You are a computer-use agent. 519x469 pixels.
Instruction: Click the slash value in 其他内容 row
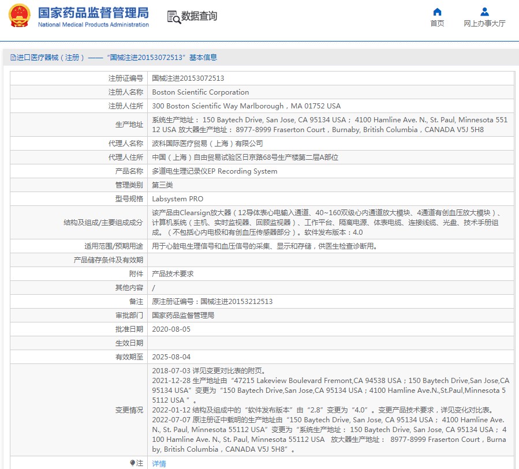pyautogui.click(x=153, y=288)
